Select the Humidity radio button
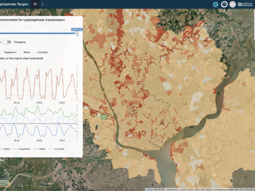This screenshot has height=191, width=255. click(x=34, y=52)
